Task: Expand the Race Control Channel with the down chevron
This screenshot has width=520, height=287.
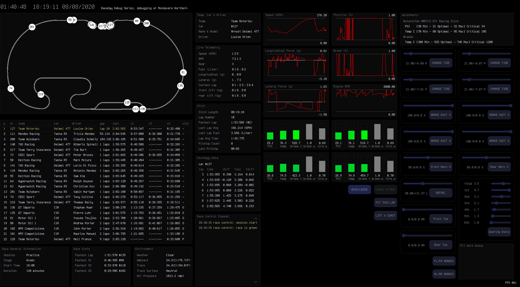Action: [x=255, y=282]
